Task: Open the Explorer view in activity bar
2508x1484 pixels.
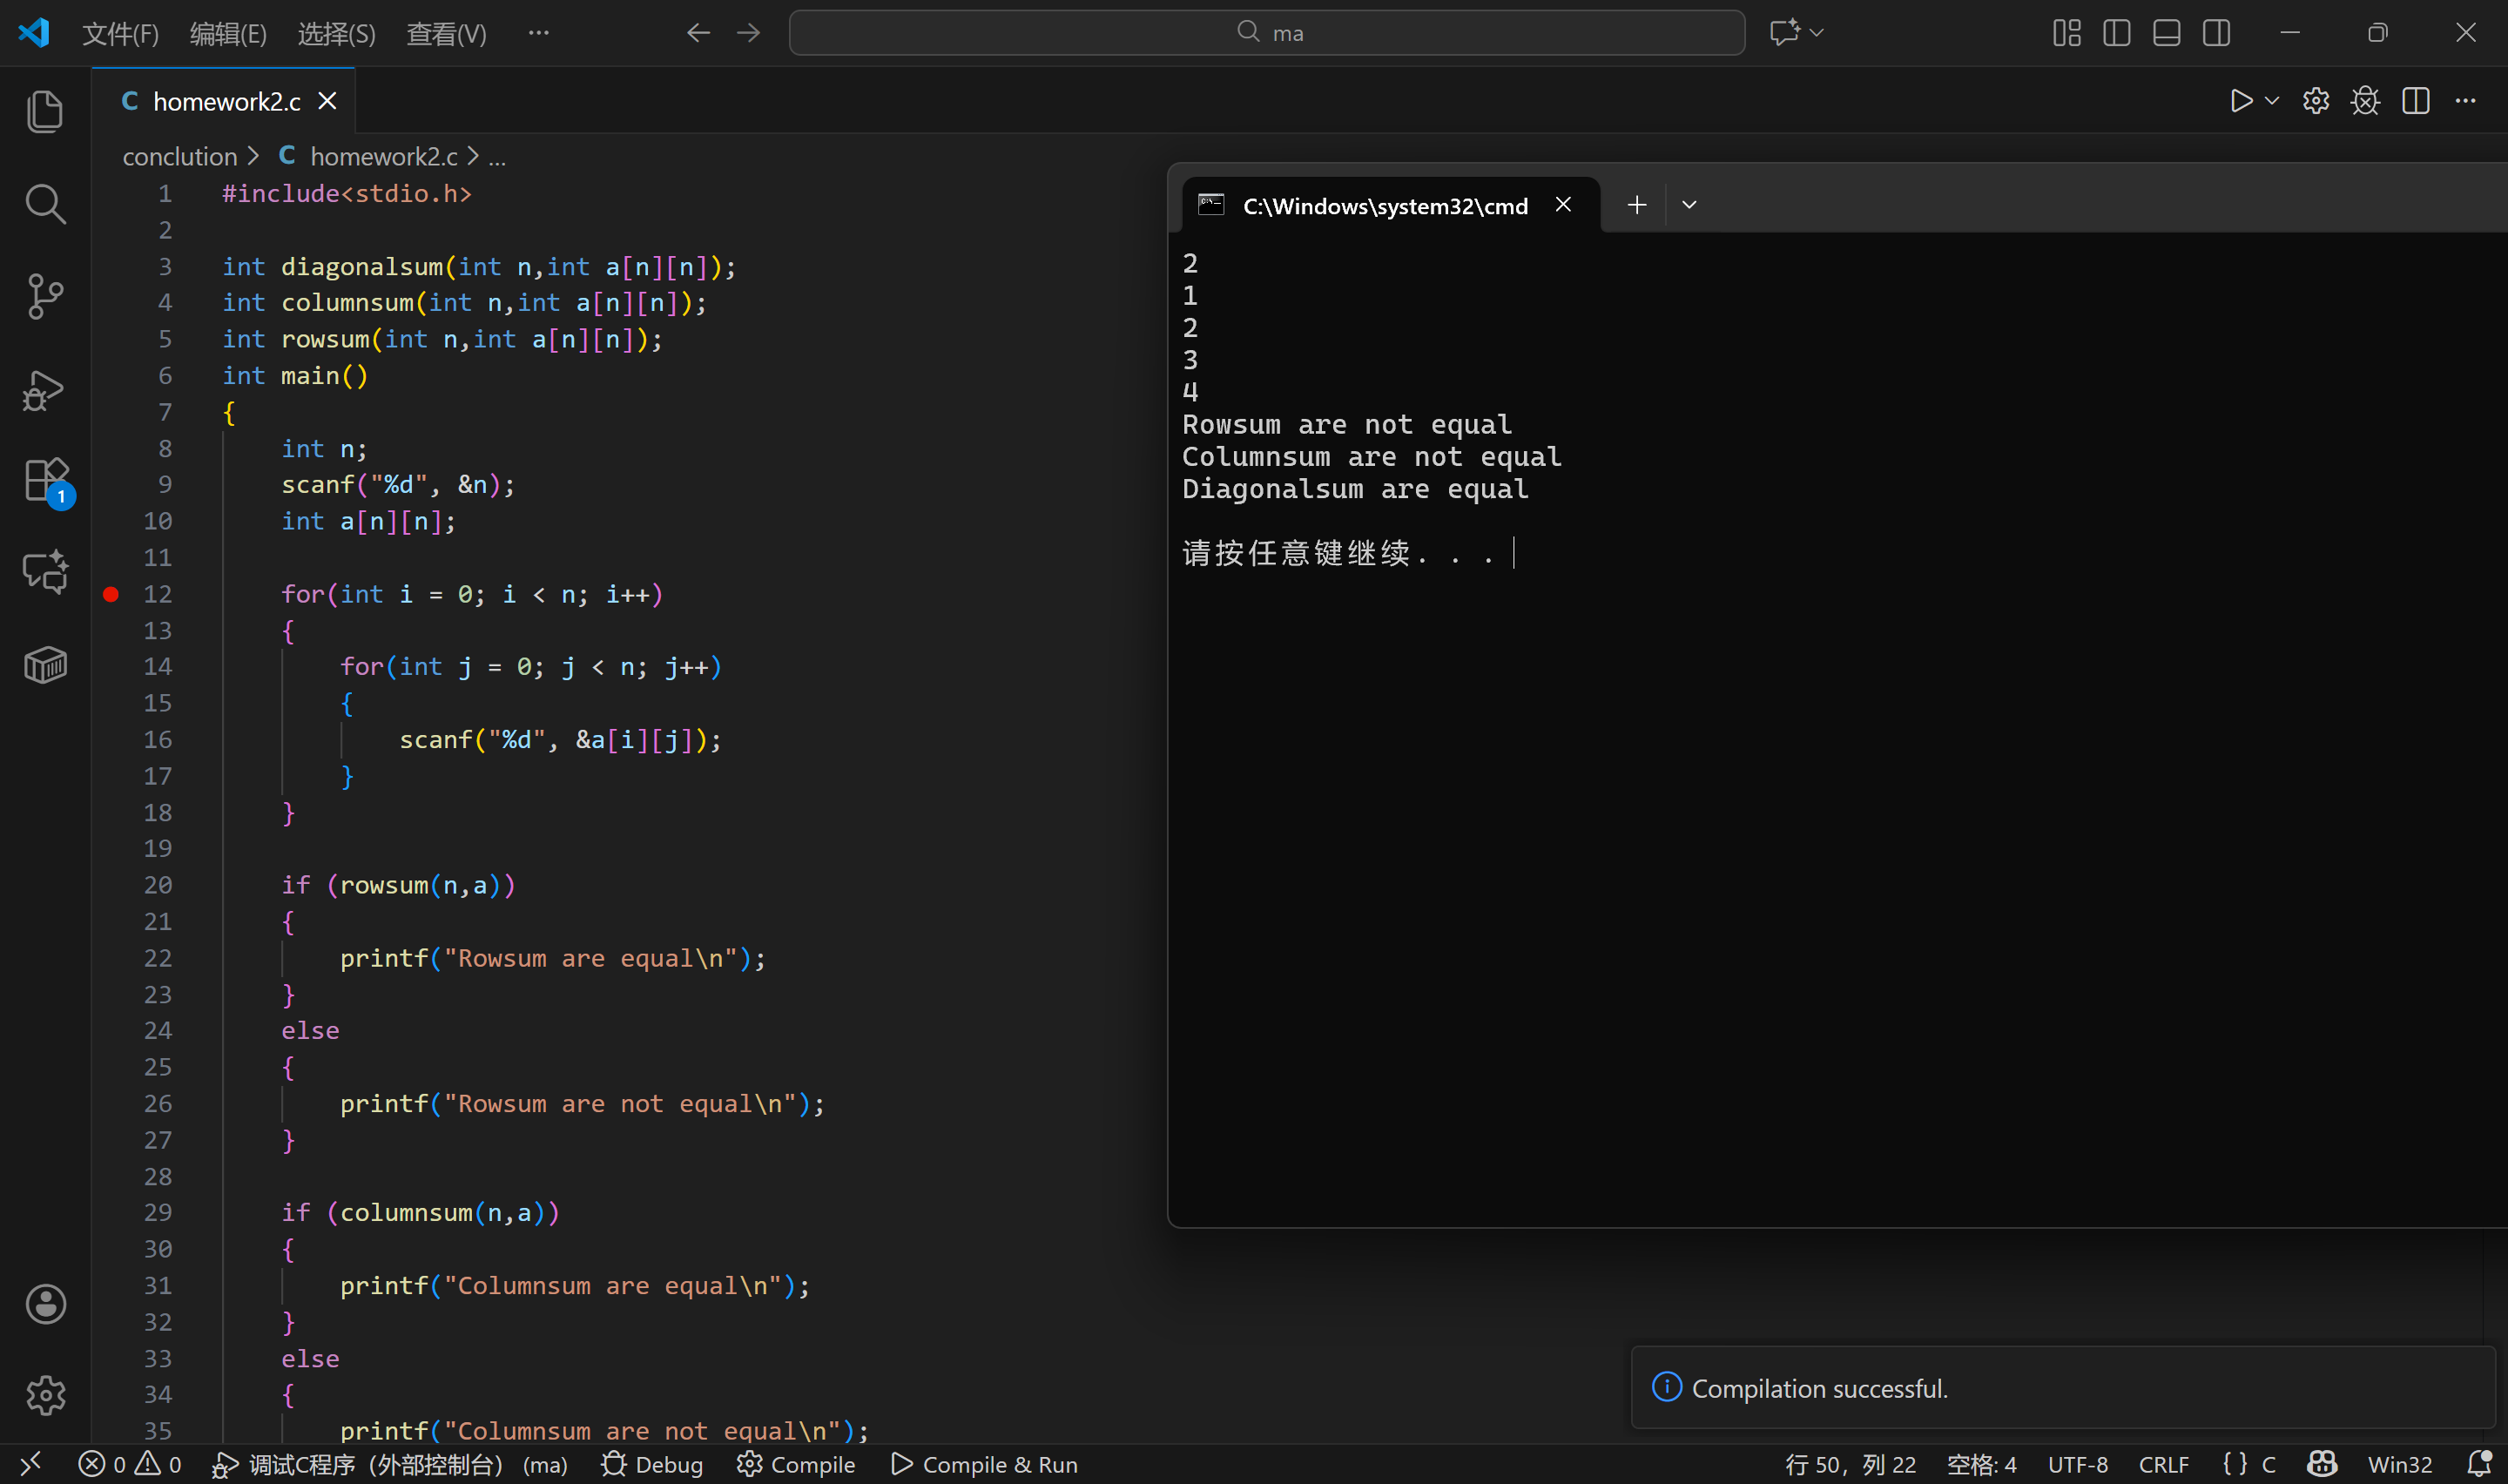Action: coord(45,111)
